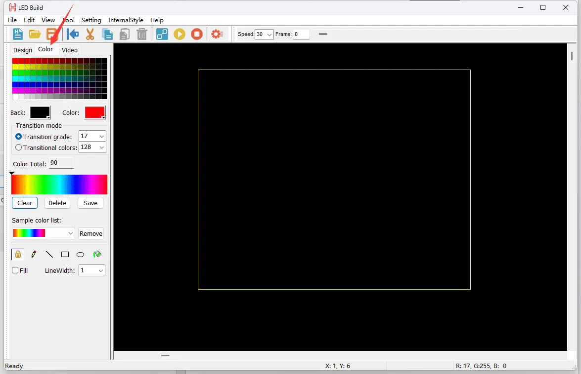Click the scissors cut icon
581x374 pixels.
pyautogui.click(x=89, y=34)
